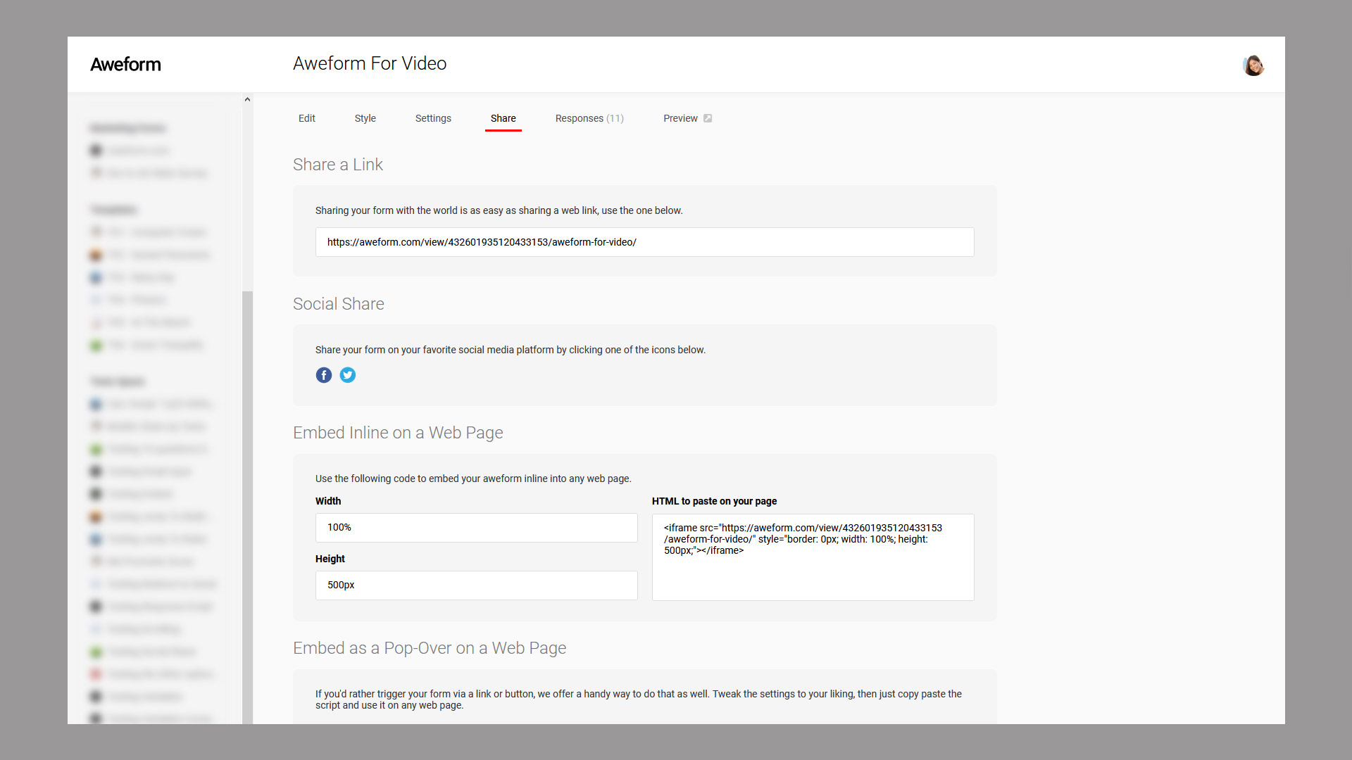The width and height of the screenshot is (1352, 760).
Task: Open the Edit tab
Action: [307, 118]
